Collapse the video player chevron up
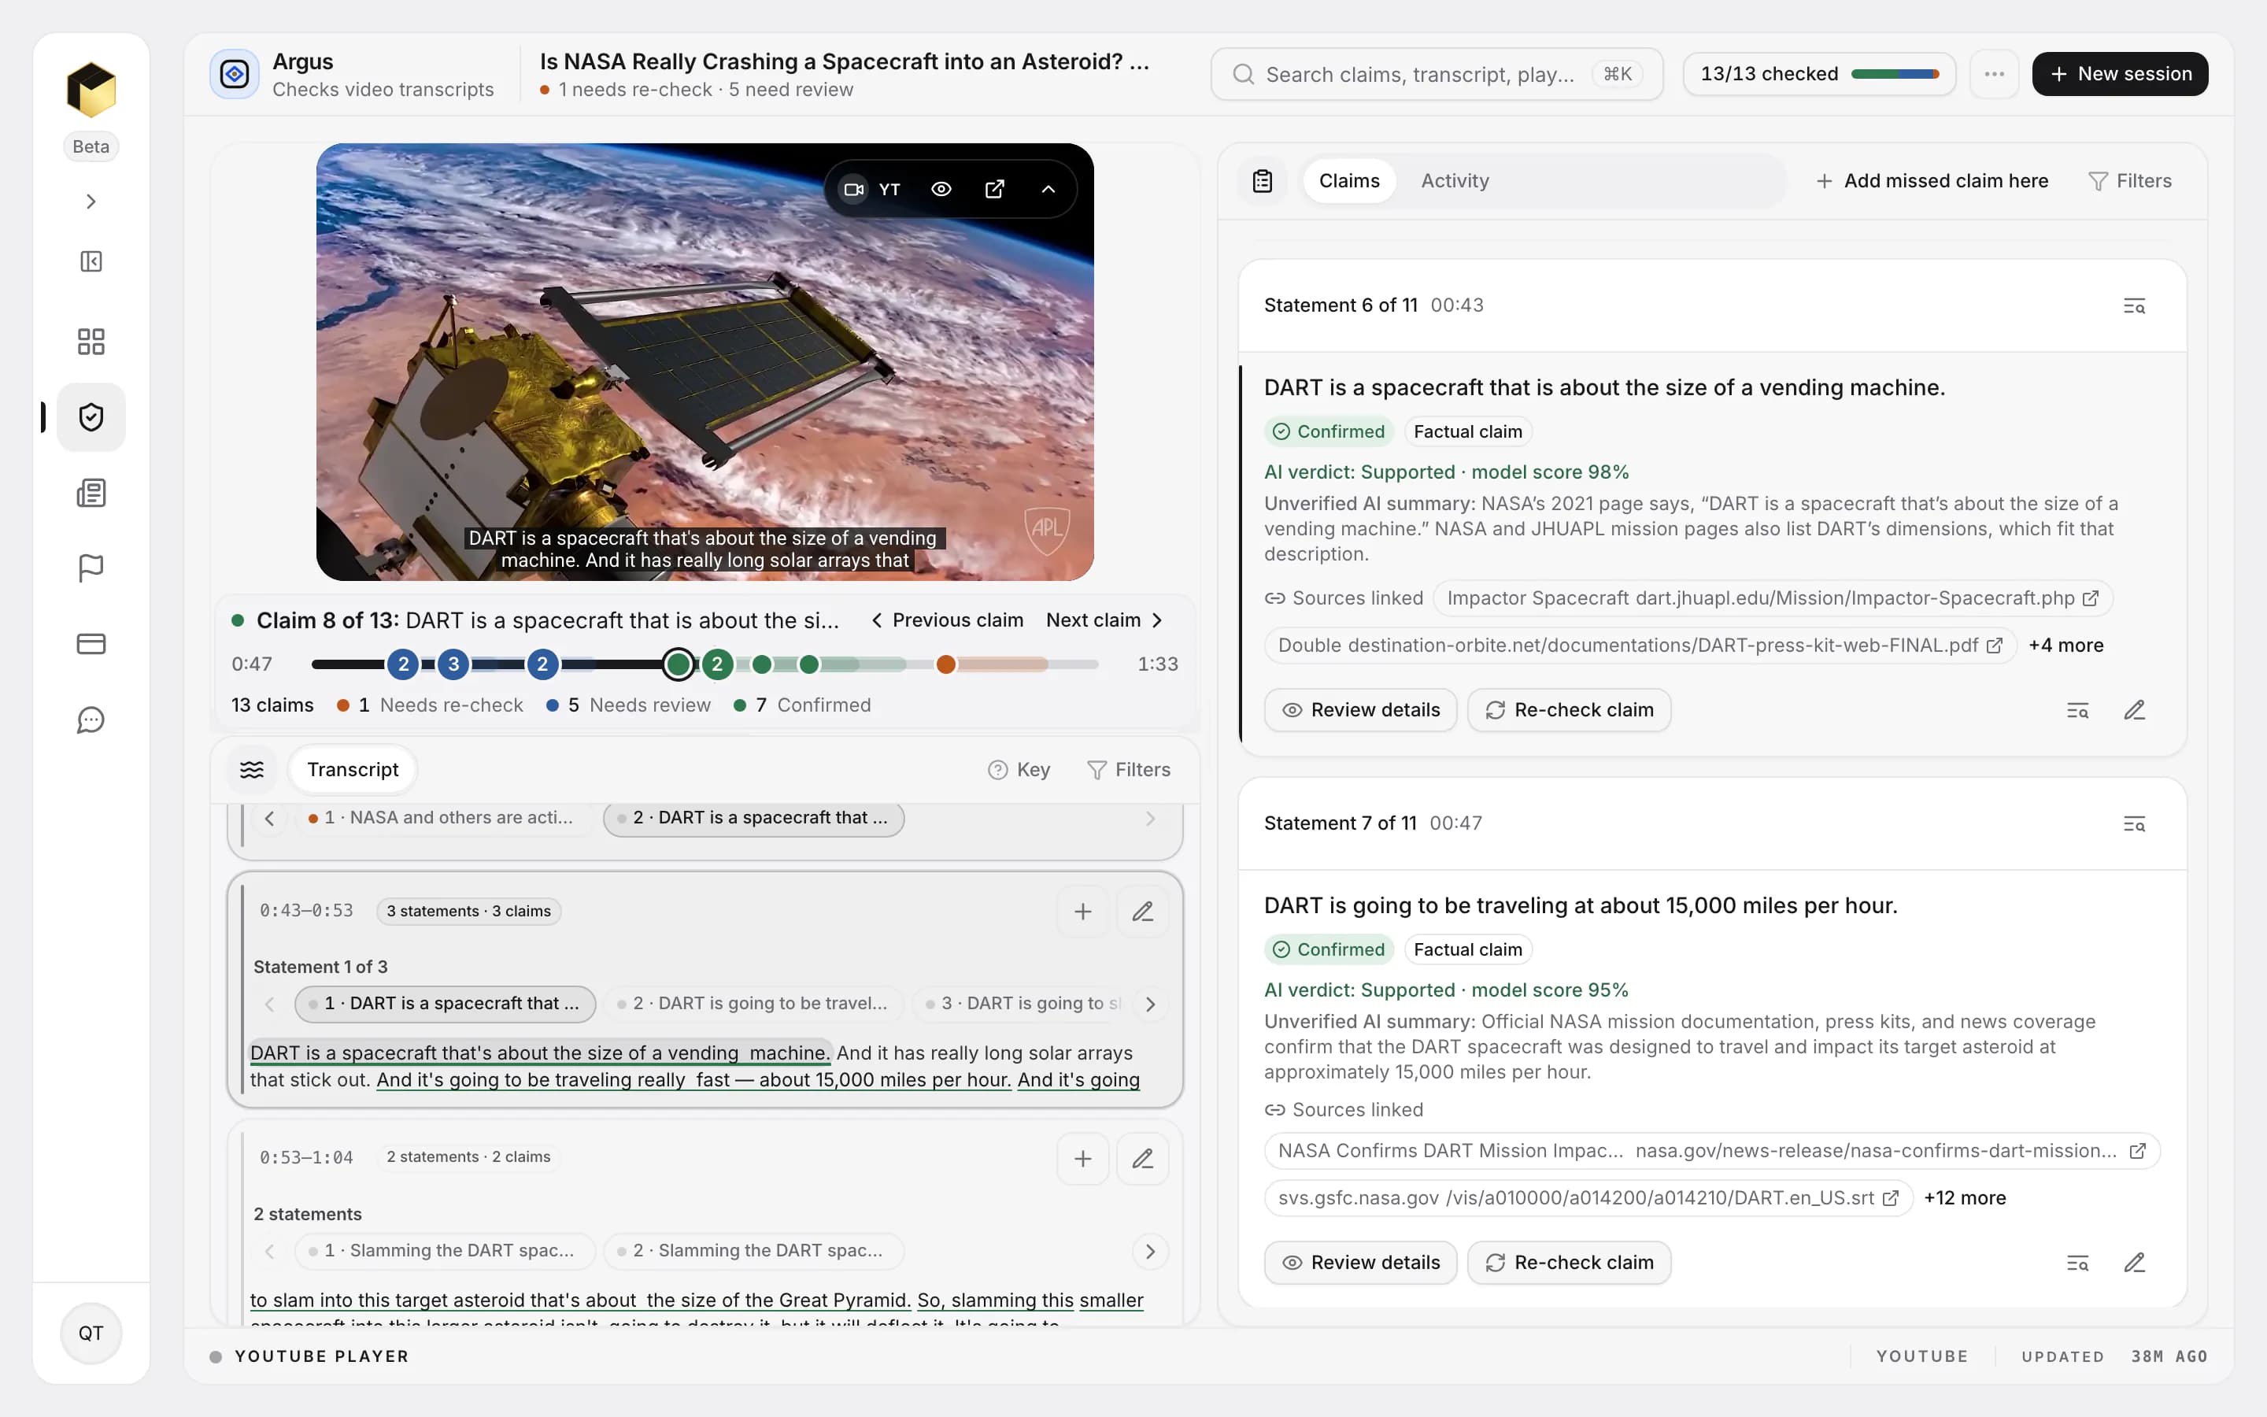Image resolution: width=2267 pixels, height=1417 pixels. [x=1048, y=189]
